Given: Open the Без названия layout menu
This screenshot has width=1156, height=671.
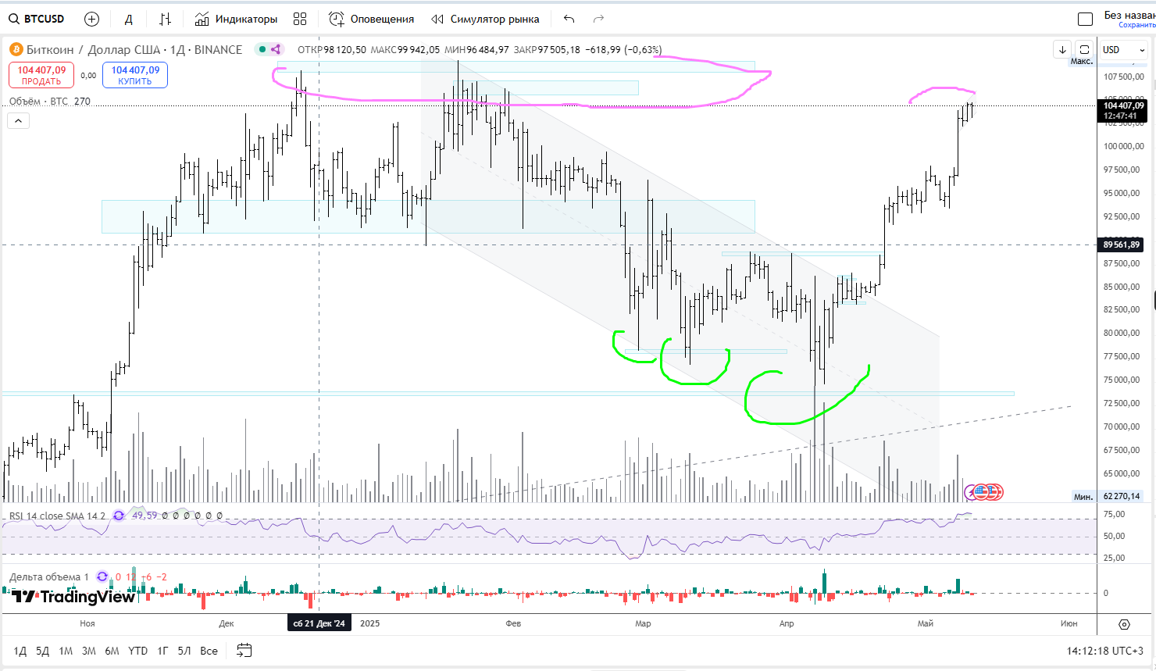Looking at the screenshot, I should (x=1129, y=15).
